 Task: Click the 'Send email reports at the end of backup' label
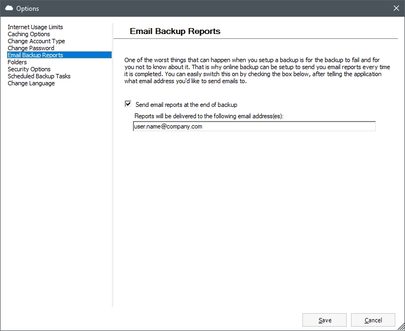pyautogui.click(x=186, y=105)
